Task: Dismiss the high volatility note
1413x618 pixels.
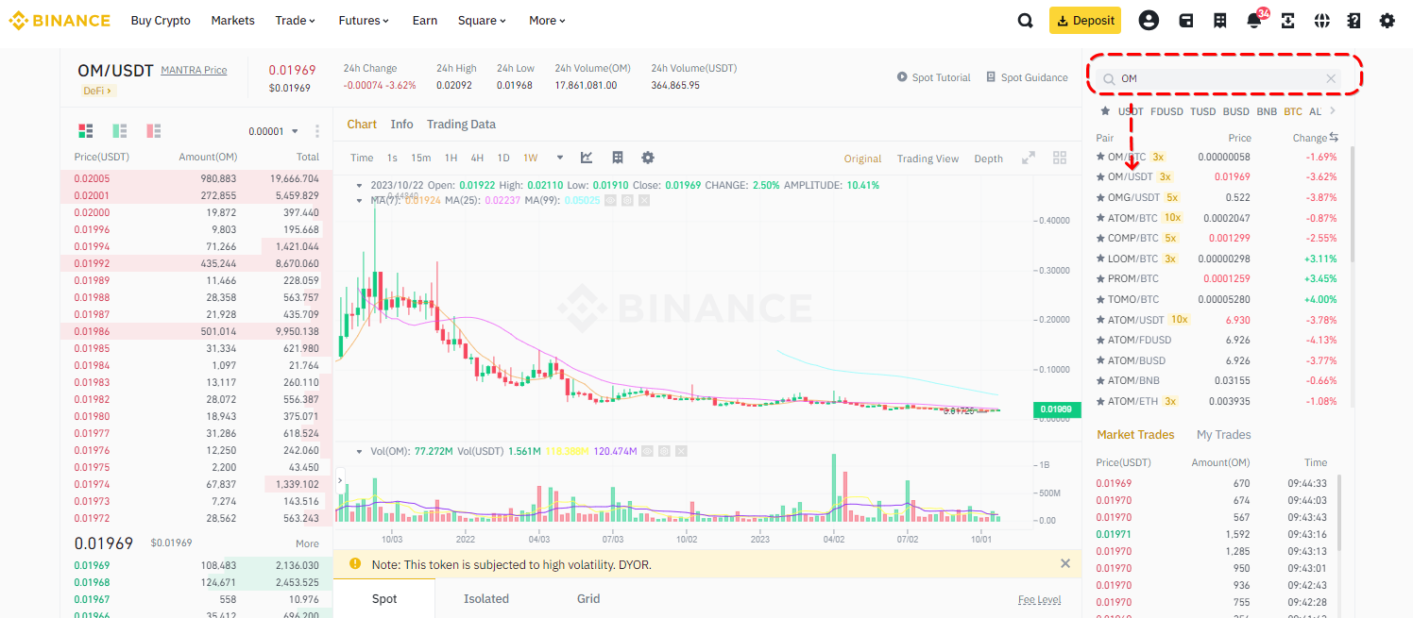Action: (x=1065, y=563)
